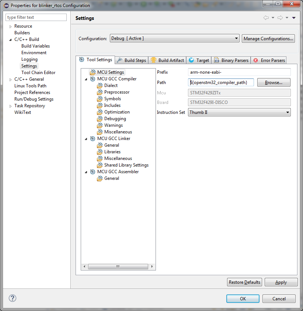
Task: Click the forward navigation arrow icon
Action: [x=280, y=18]
